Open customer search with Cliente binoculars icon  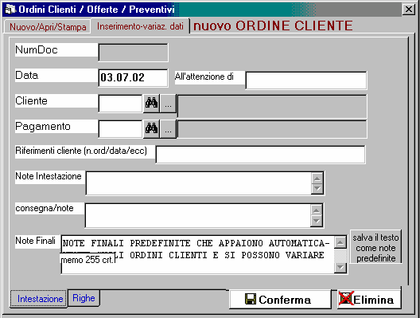click(x=151, y=104)
